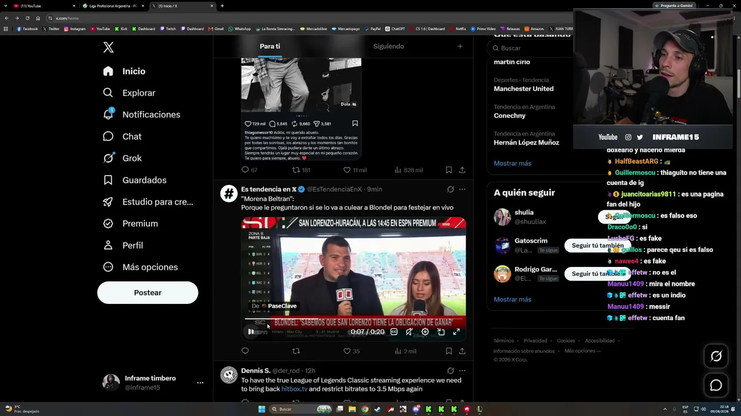Enter video fullscreen mode
Image resolution: width=741 pixels, height=416 pixels.
pyautogui.click(x=456, y=332)
